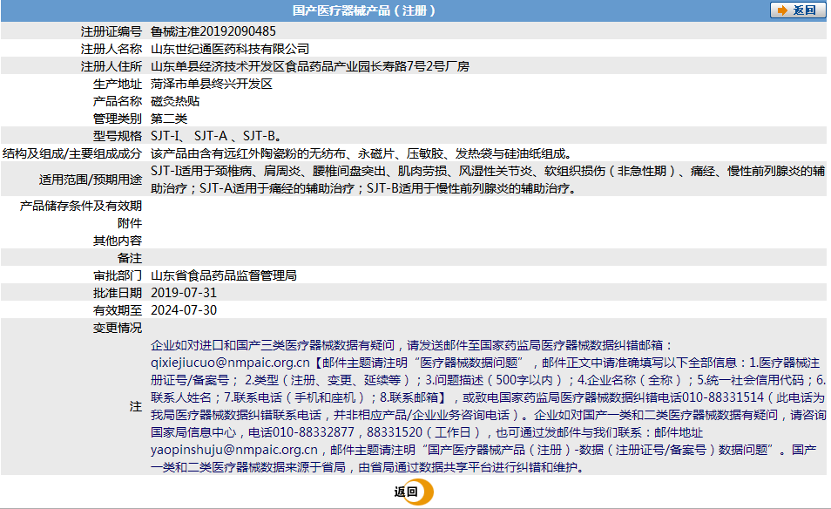Click the label 备注
Image resolution: width=831 pixels, height=509 pixels.
(x=130, y=258)
